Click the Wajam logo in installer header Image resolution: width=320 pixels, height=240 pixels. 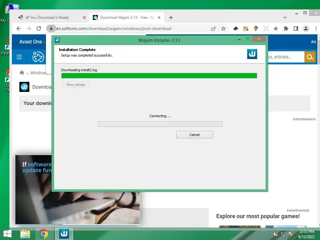[252, 54]
